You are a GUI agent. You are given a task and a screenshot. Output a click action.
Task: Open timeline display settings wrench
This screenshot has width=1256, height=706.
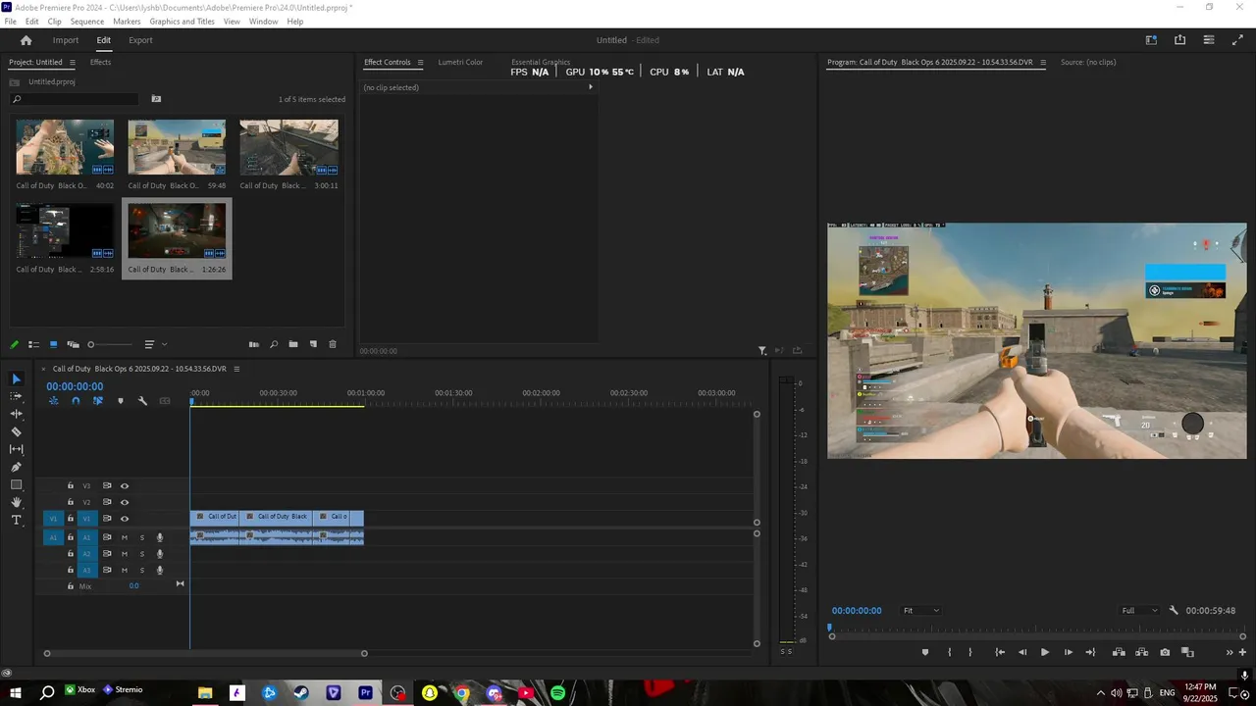(x=142, y=400)
